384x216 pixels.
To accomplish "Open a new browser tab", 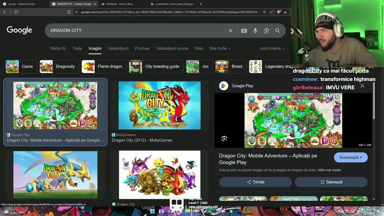I will click(x=201, y=4).
